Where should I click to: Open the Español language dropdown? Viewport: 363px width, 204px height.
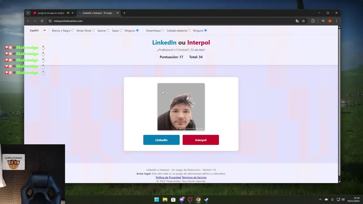[x=38, y=30]
